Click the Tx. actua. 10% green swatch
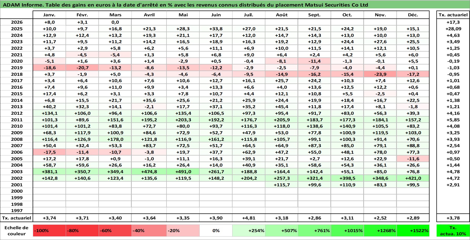Screen dimensions: 470x240 (x=453, y=231)
